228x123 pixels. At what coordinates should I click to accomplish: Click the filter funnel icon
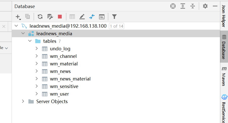tap(114, 17)
